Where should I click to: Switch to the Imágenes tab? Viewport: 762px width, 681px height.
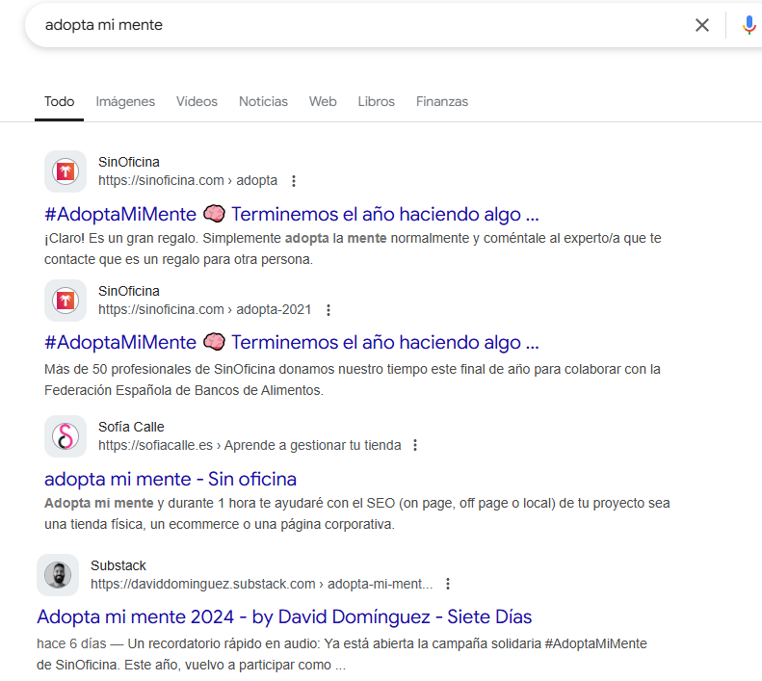(x=125, y=102)
